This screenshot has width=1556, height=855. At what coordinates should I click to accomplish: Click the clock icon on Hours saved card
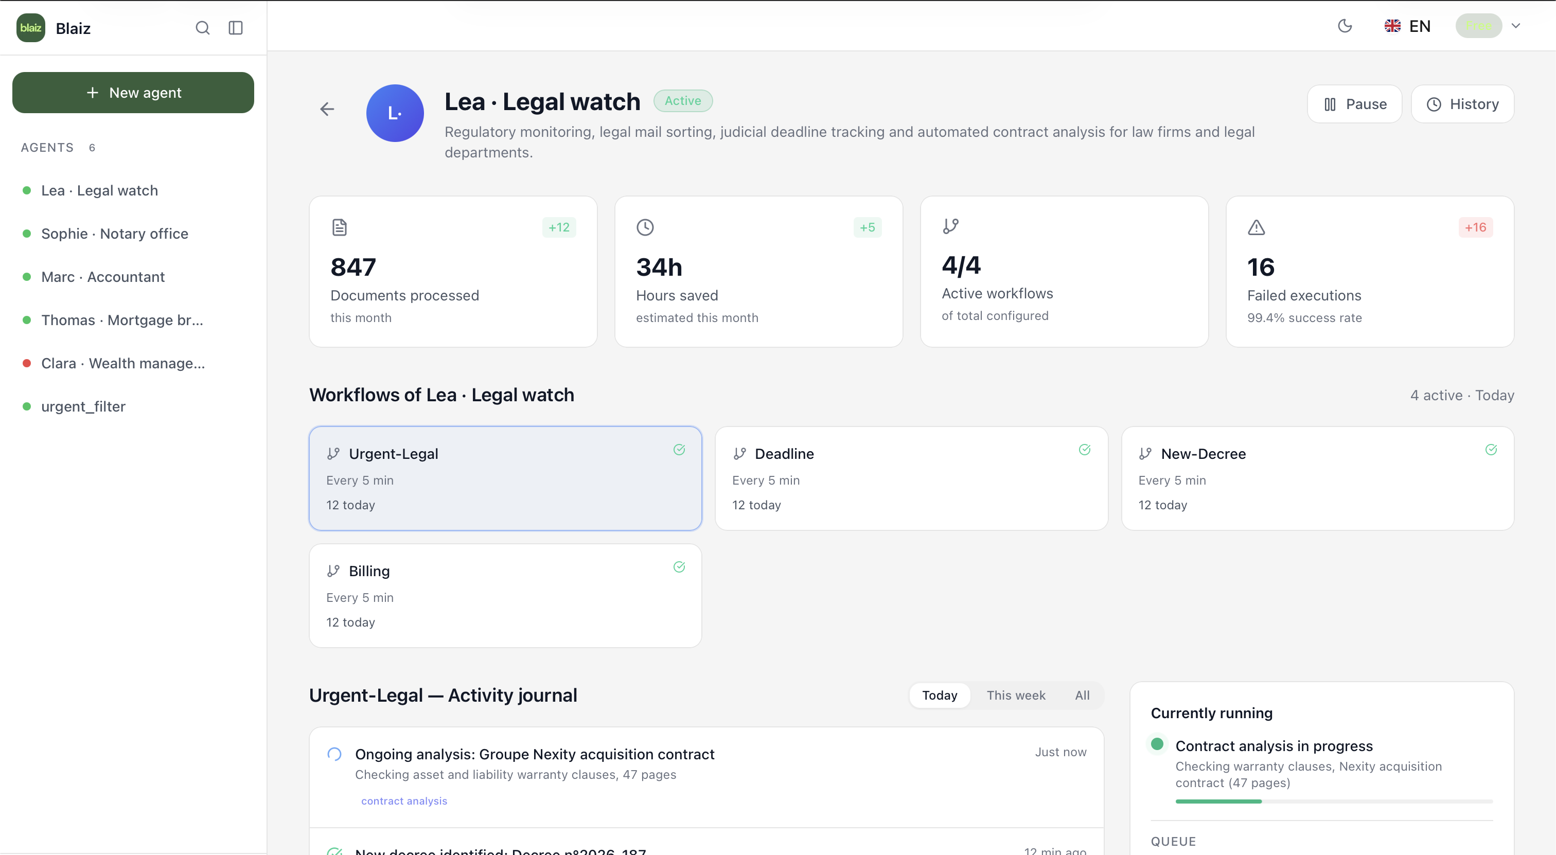click(645, 227)
